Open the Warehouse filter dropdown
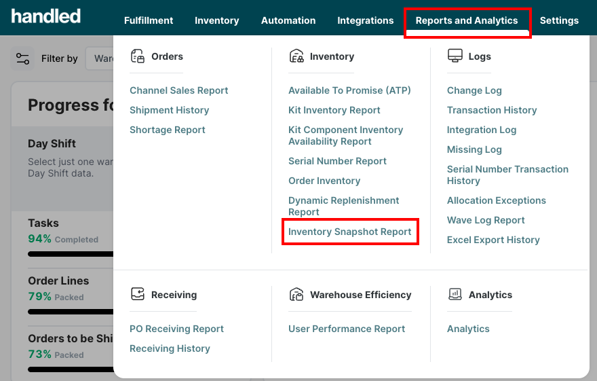This screenshot has width=597, height=381. [100, 58]
